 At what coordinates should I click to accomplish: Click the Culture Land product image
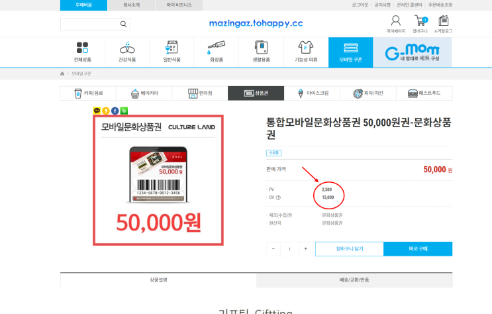coord(158,180)
